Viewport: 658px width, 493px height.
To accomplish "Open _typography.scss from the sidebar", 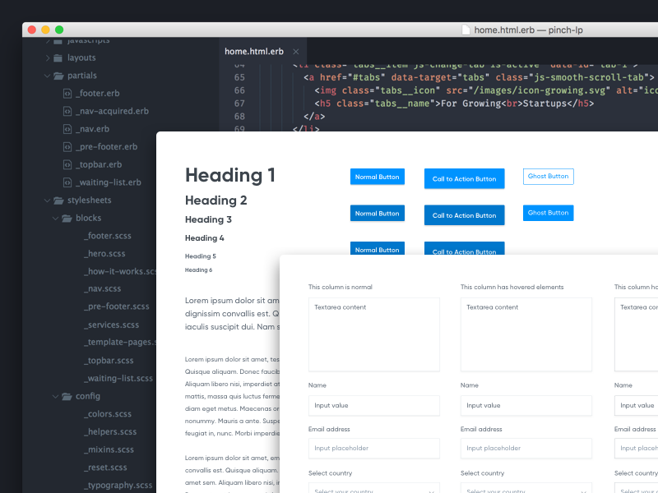I will click(x=118, y=485).
